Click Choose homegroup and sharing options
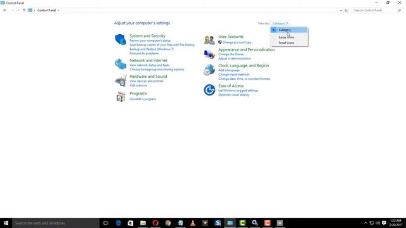Screen dimensions: 406x228 click(157, 69)
